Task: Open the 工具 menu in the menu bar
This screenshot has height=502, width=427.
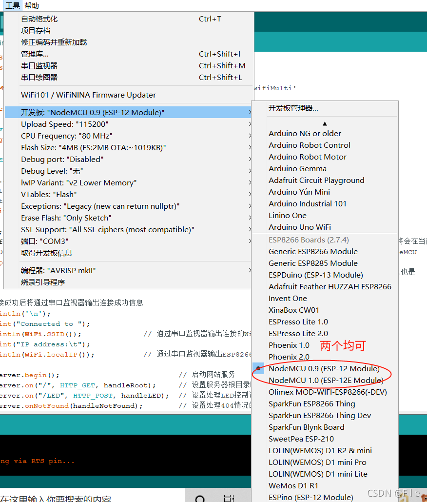Action: click(13, 5)
